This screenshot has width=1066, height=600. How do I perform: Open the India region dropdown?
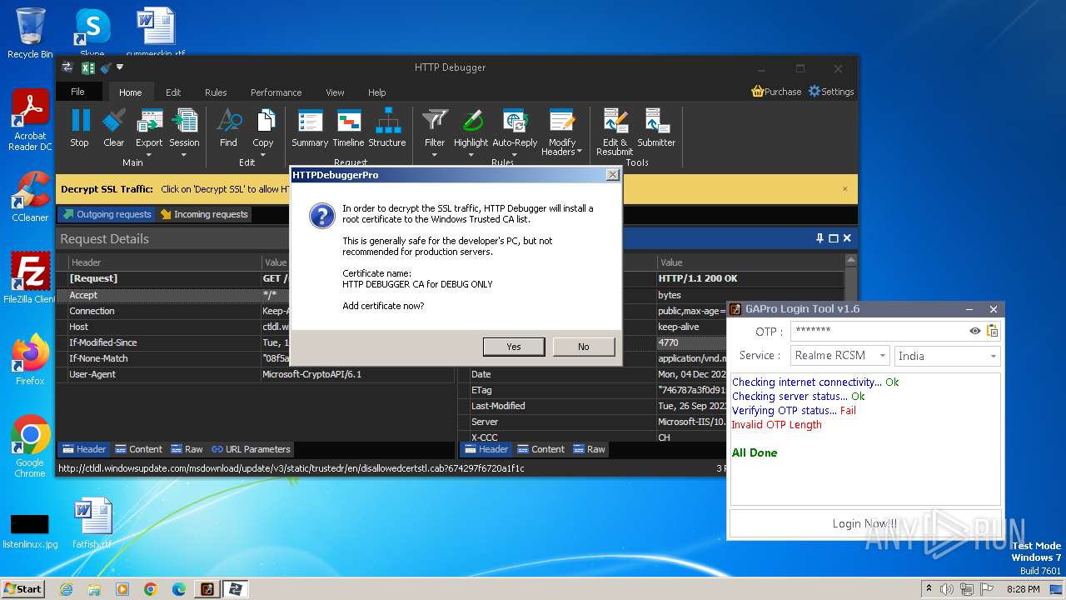pos(947,356)
